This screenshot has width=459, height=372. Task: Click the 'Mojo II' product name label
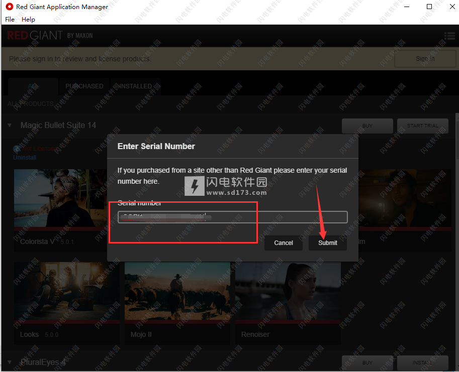click(141, 334)
